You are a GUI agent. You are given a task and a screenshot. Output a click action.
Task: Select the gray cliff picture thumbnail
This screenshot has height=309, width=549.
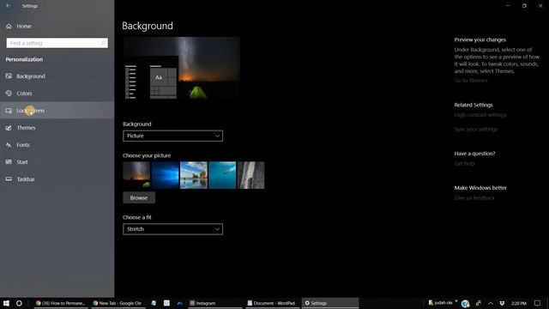coord(251,175)
